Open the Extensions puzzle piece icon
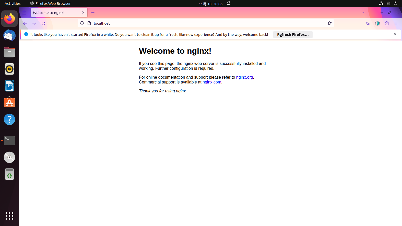 click(x=387, y=23)
